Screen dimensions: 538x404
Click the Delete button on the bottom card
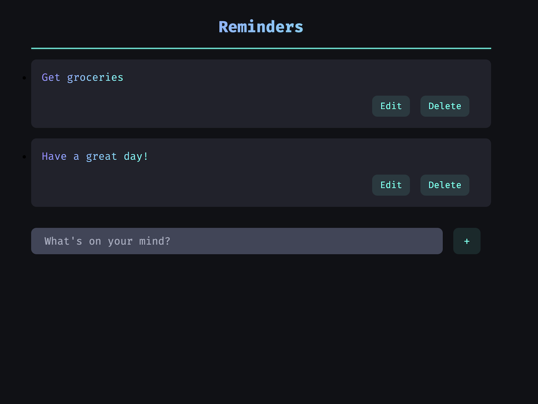pyautogui.click(x=445, y=185)
